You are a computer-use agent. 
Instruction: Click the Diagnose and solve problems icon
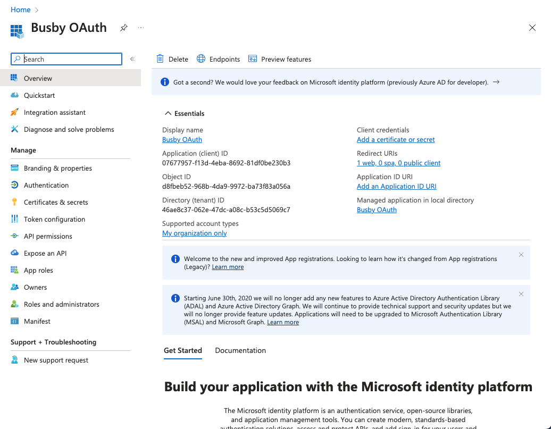pyautogui.click(x=14, y=129)
